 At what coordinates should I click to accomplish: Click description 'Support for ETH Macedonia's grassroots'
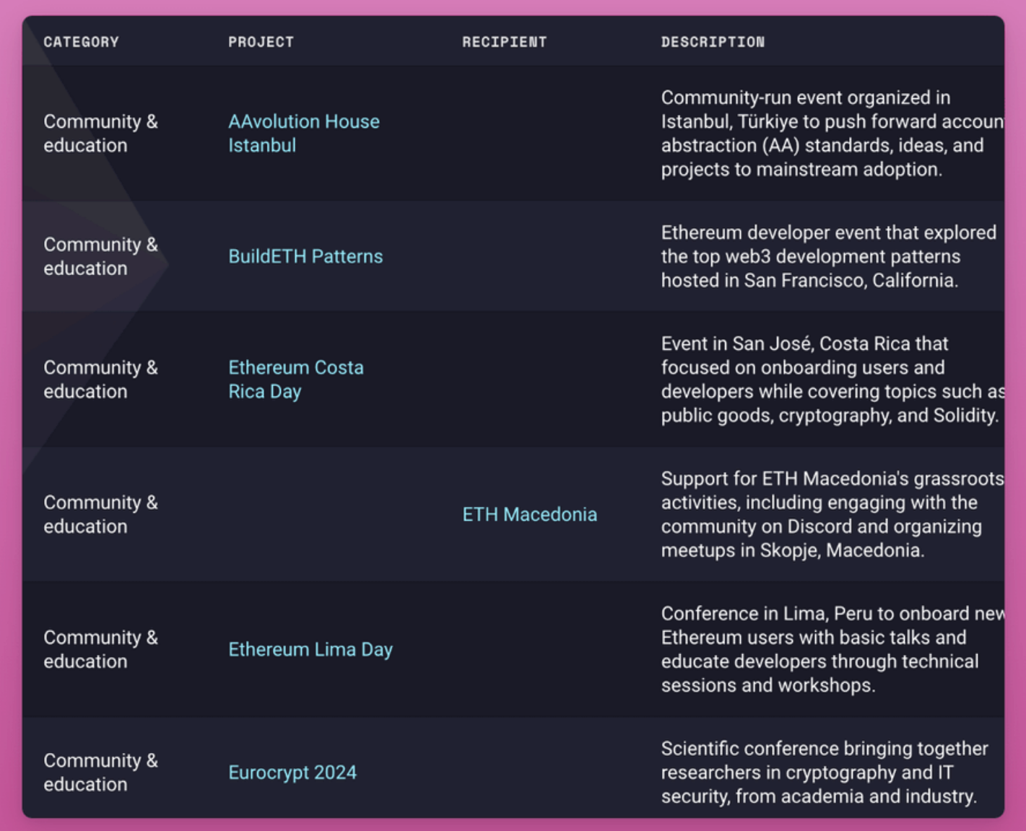click(832, 514)
